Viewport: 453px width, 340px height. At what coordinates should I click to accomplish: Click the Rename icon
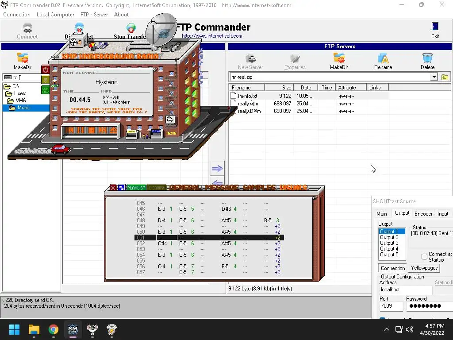click(383, 58)
